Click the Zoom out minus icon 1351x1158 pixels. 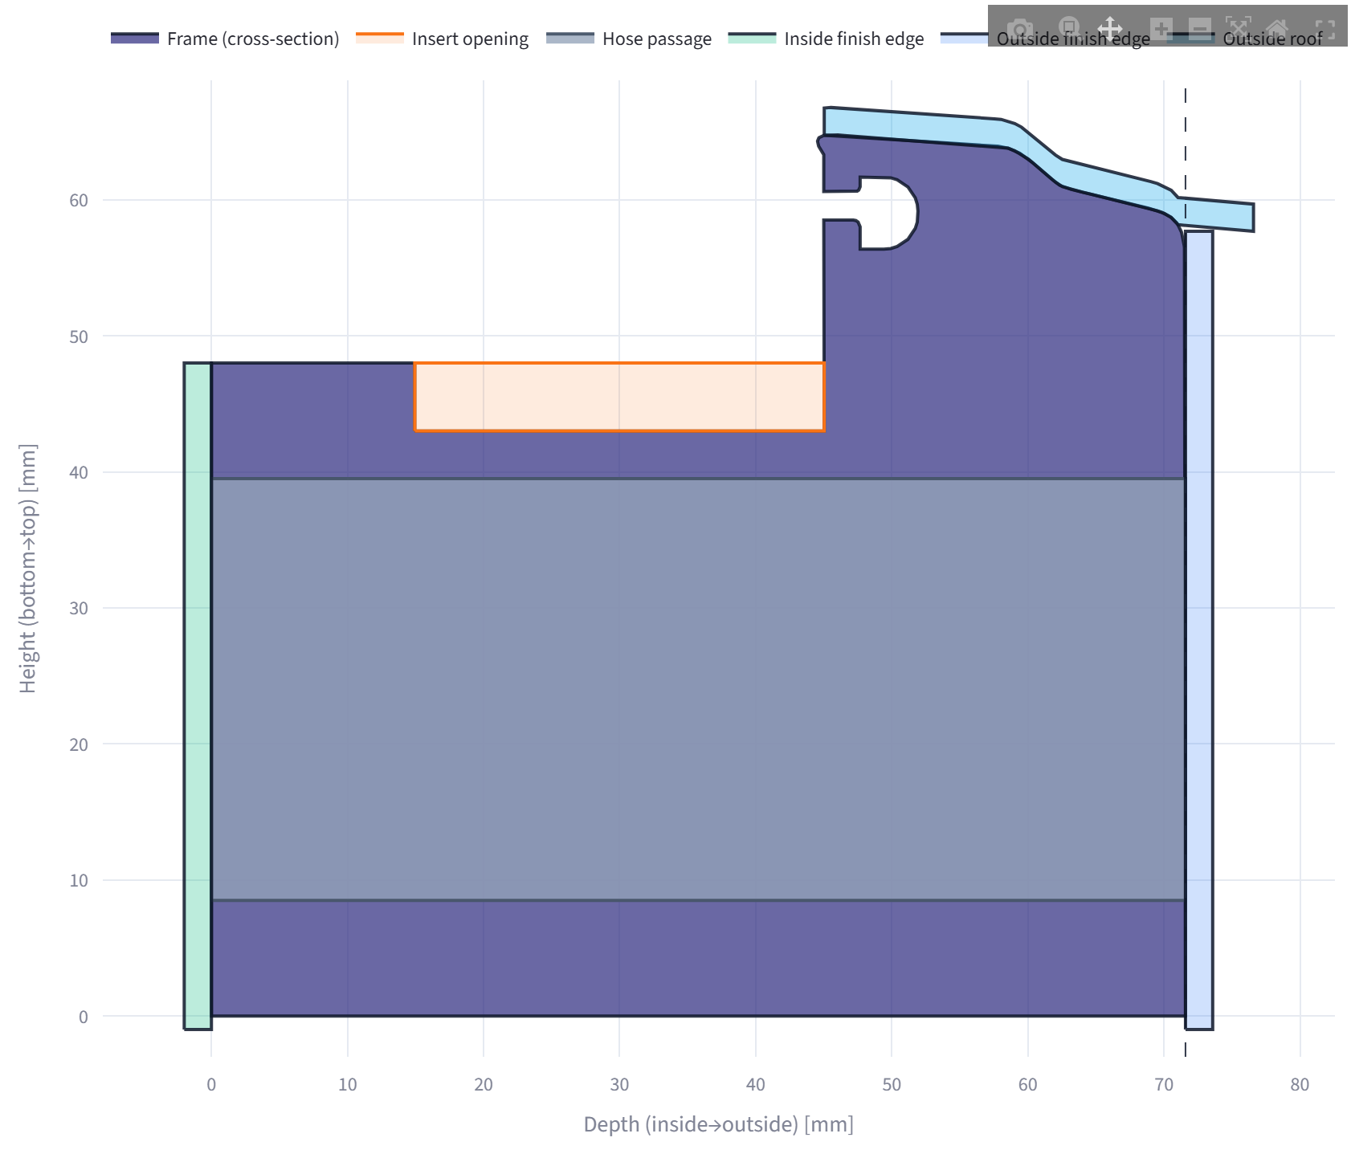(x=1200, y=30)
